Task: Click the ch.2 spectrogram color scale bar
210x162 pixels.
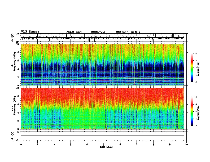Action: pyautogui.click(x=192, y=111)
